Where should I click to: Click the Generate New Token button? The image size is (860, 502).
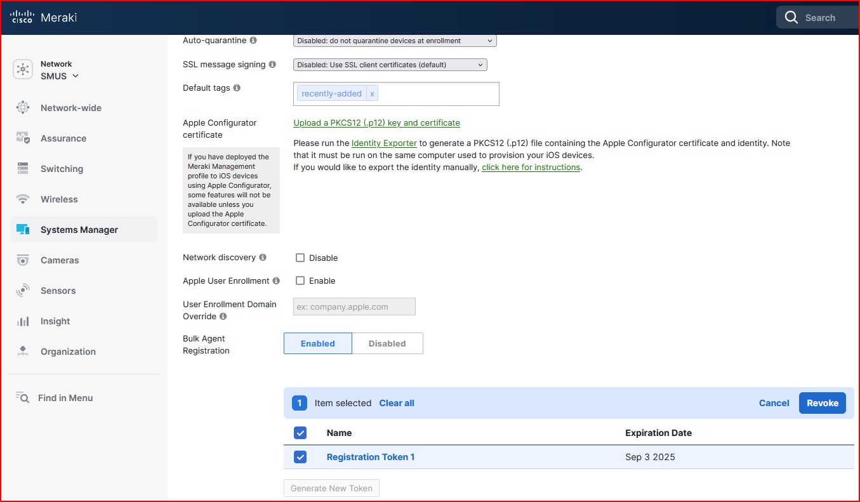click(332, 488)
